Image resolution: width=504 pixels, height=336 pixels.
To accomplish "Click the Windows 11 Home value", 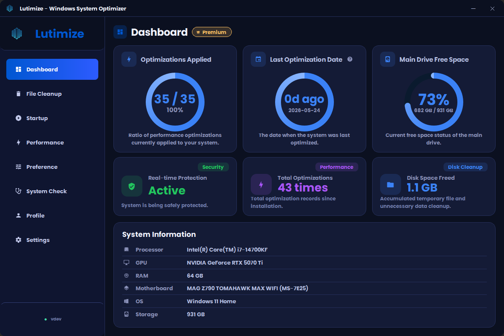I will [x=211, y=301].
